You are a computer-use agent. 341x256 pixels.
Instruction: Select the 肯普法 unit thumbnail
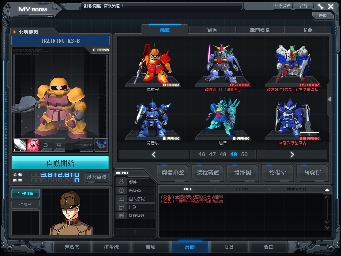(x=153, y=119)
